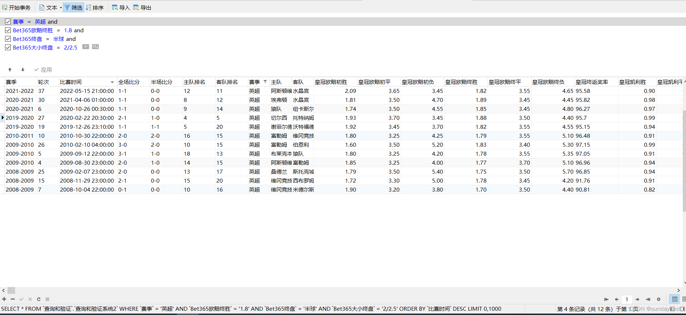Open page settings gear icon
Image resolution: width=686 pixels, height=315 pixels.
[658, 299]
